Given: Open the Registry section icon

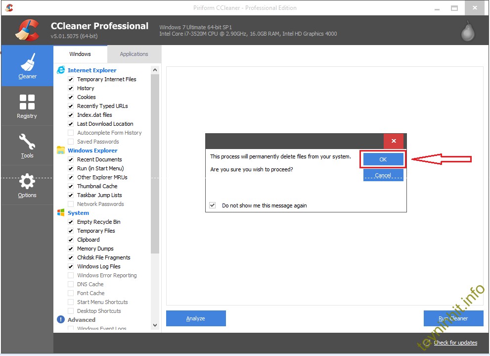Looking at the screenshot, I should click(27, 102).
